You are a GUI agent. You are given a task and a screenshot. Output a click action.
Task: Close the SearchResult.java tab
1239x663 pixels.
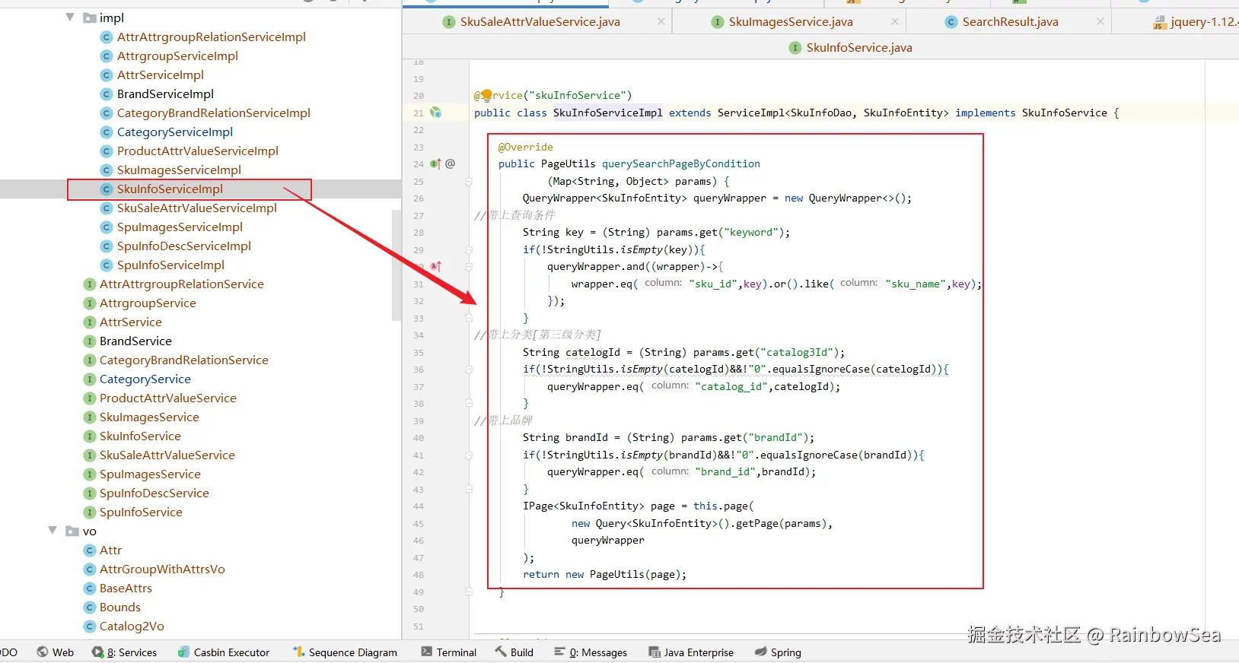pyautogui.click(x=1100, y=22)
